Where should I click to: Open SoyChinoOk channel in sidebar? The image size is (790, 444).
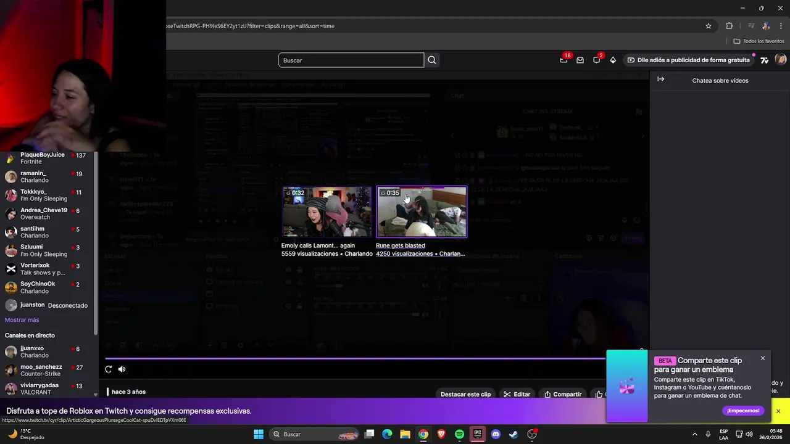point(48,287)
